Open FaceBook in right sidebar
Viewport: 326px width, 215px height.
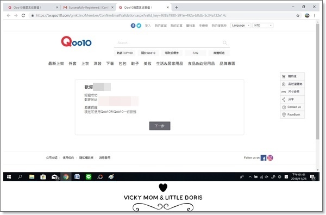(292, 115)
